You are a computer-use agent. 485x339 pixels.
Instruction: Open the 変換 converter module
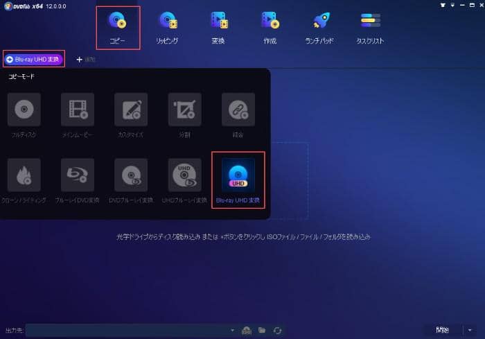(x=219, y=28)
